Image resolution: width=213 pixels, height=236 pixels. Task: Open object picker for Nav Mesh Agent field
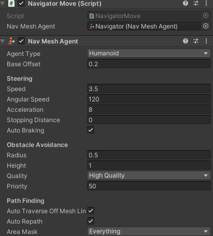click(x=206, y=26)
